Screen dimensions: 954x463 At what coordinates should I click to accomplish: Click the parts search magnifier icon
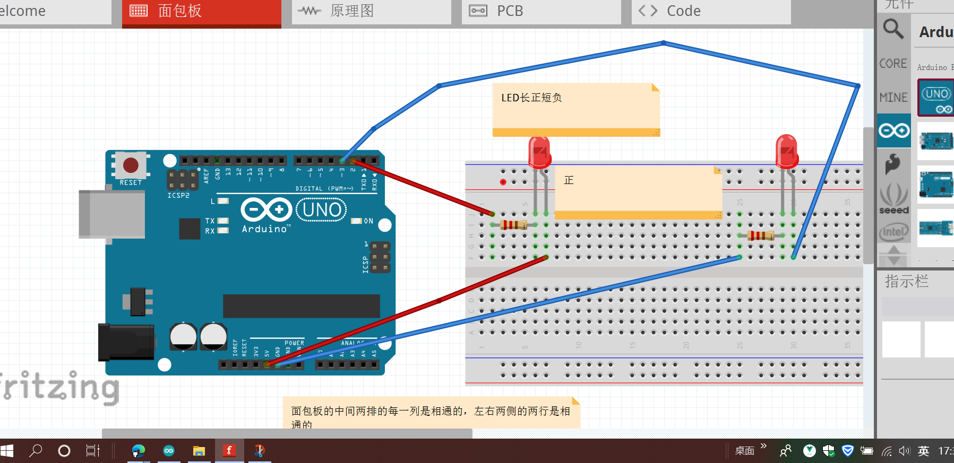click(893, 29)
